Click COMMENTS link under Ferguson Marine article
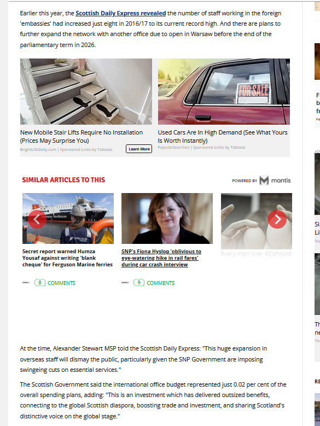The image size is (320, 426). tap(61, 283)
